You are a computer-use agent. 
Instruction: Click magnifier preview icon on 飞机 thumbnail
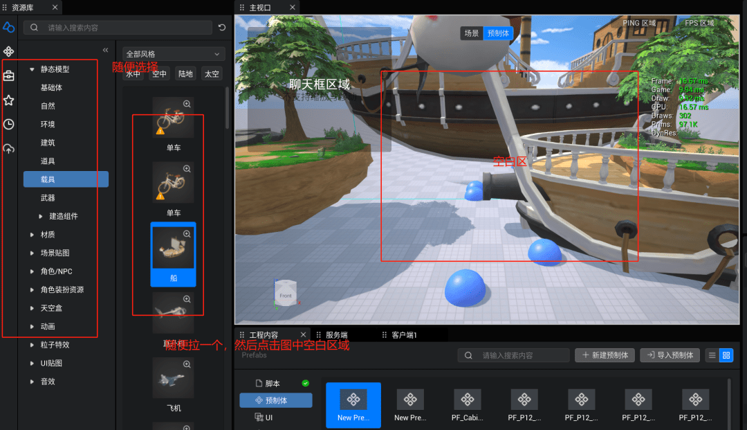[x=187, y=364]
